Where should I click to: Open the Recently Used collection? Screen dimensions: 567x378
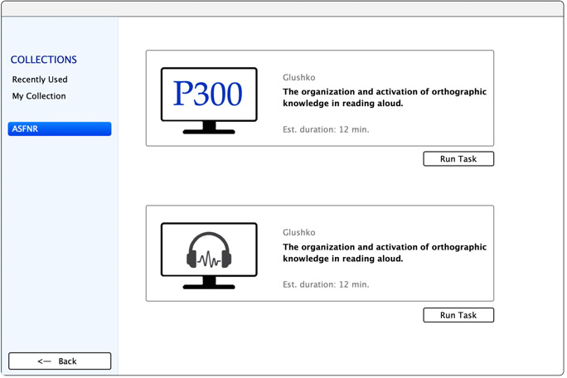(x=40, y=80)
